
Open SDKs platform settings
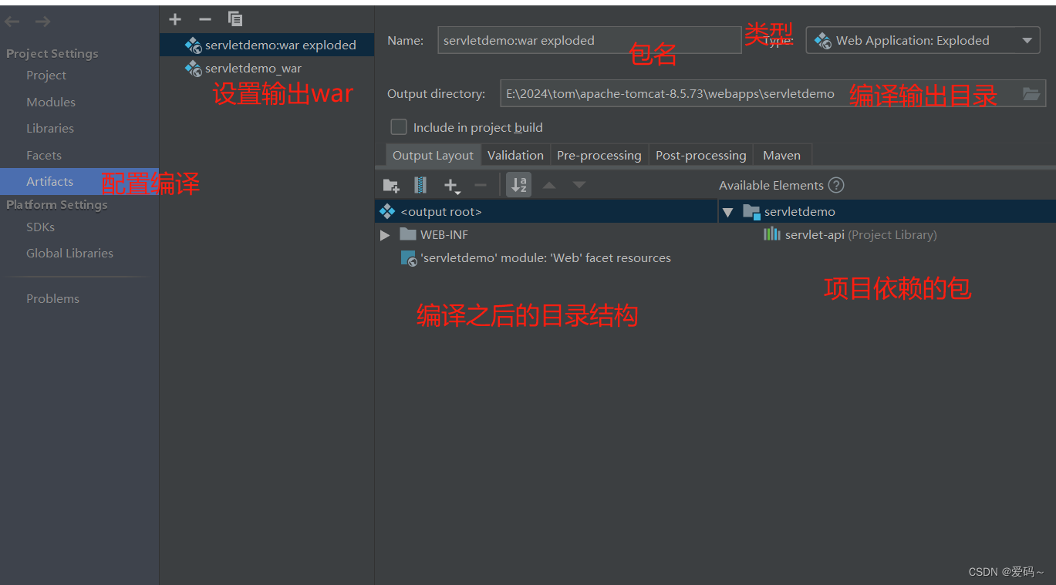[x=40, y=227]
